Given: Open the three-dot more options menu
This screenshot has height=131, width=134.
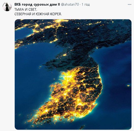Looking at the screenshot, I should pyautogui.click(x=129, y=5).
